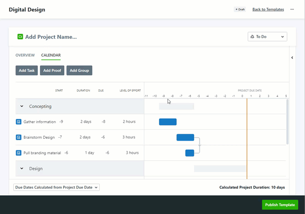Viewport: 305px width, 214px height.
Task: Click Gather information due value -8
Action: pos(104,122)
